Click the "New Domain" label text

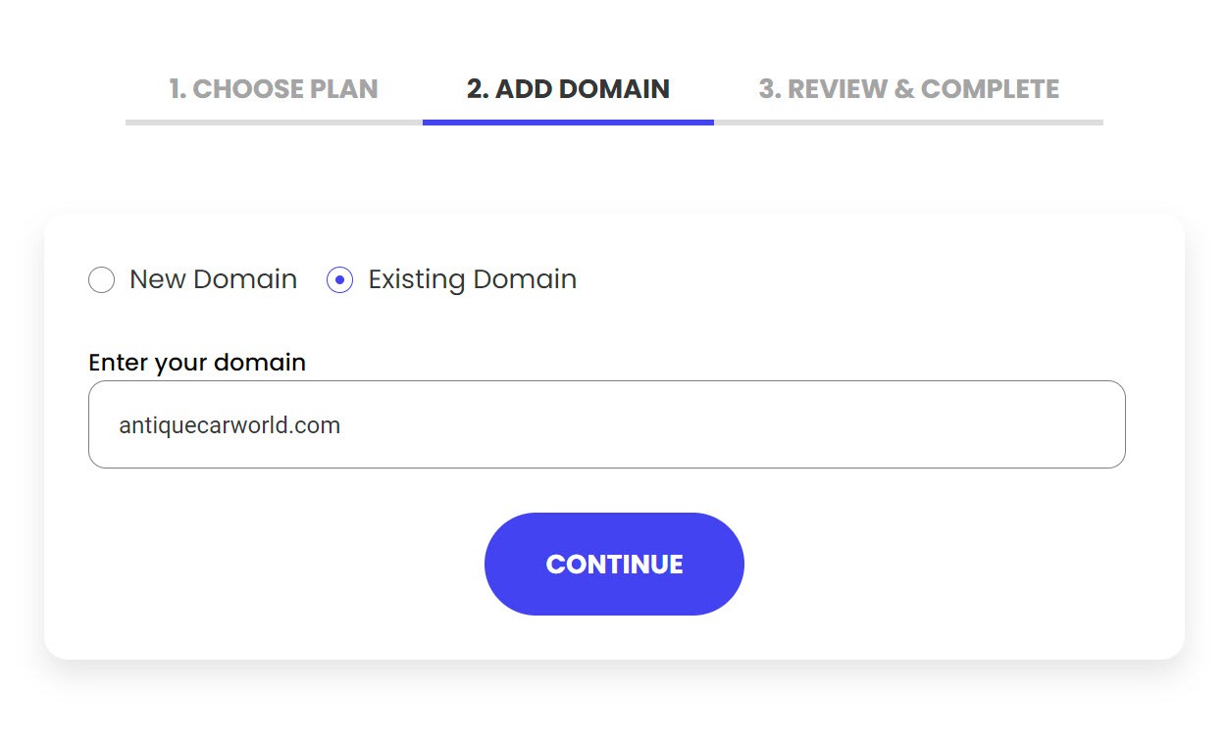tap(213, 279)
